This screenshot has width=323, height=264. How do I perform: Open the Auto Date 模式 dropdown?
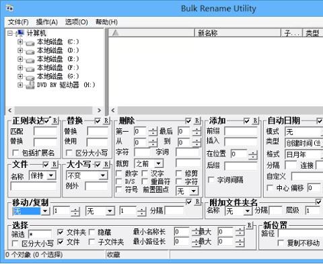(304, 132)
